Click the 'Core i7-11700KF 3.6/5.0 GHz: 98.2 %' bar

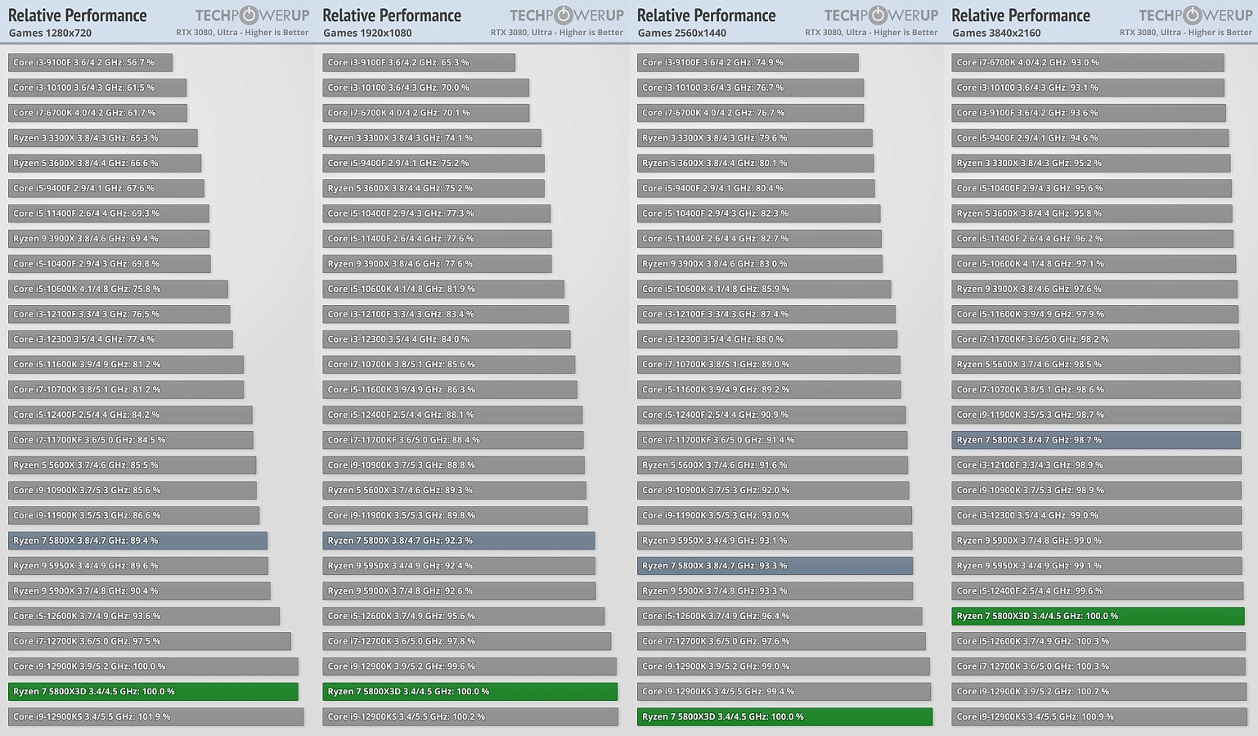[1095, 339]
